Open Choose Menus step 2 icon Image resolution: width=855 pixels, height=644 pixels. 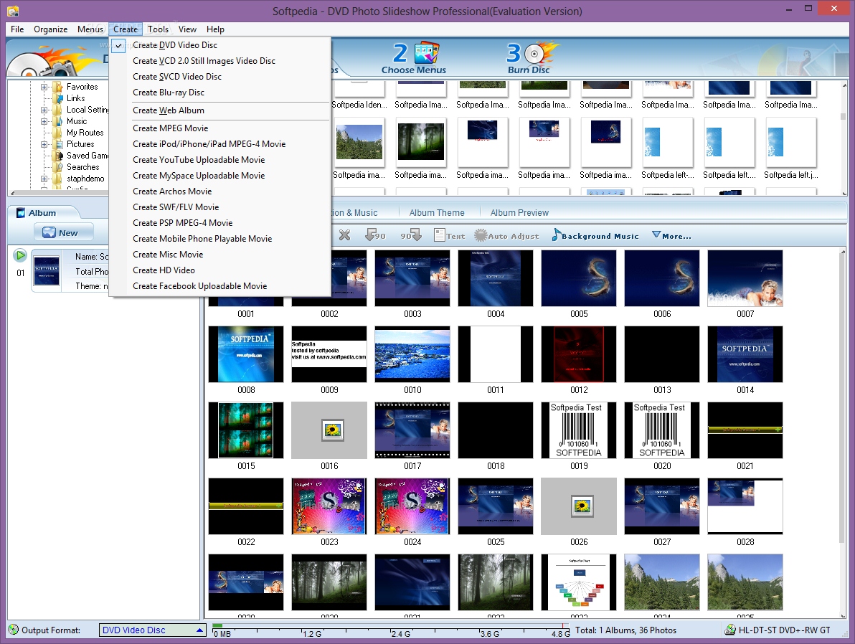tap(415, 58)
